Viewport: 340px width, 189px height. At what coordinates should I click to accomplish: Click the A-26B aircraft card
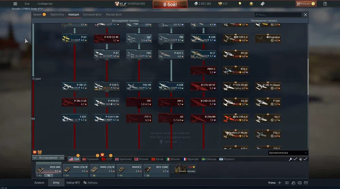pyautogui.click(x=171, y=86)
